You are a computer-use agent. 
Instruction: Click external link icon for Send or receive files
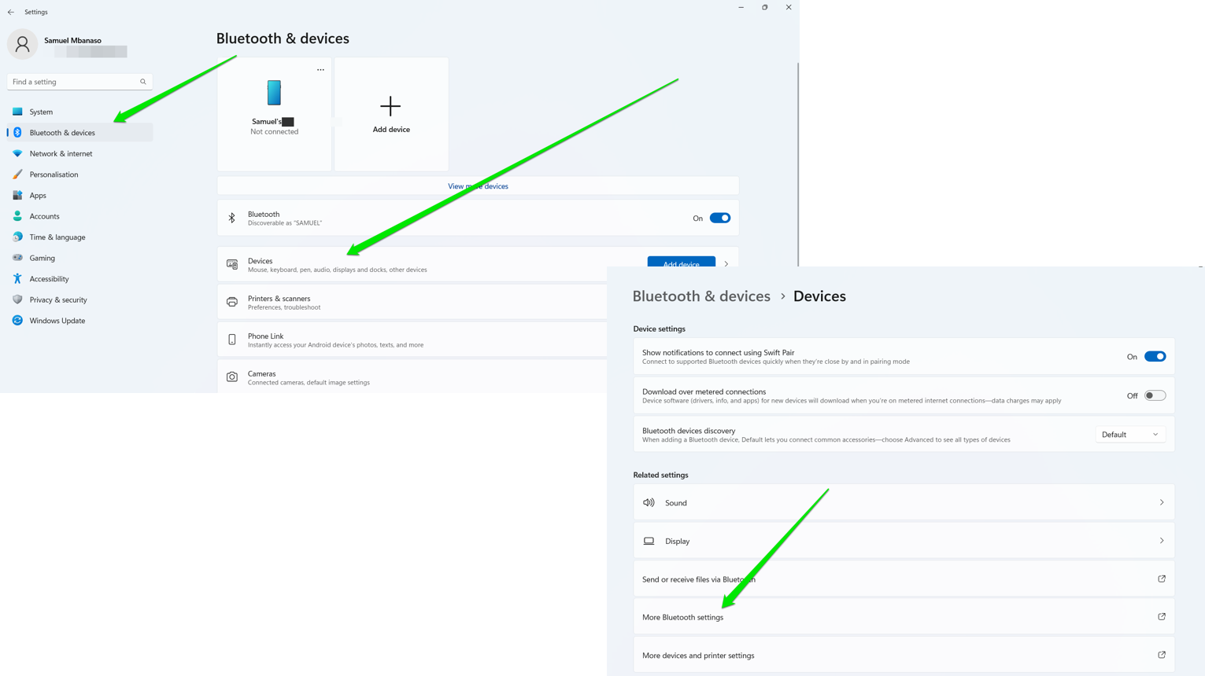[x=1162, y=579]
